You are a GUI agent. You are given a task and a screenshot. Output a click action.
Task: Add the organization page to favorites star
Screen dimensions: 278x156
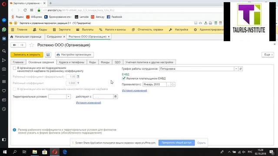32,45
